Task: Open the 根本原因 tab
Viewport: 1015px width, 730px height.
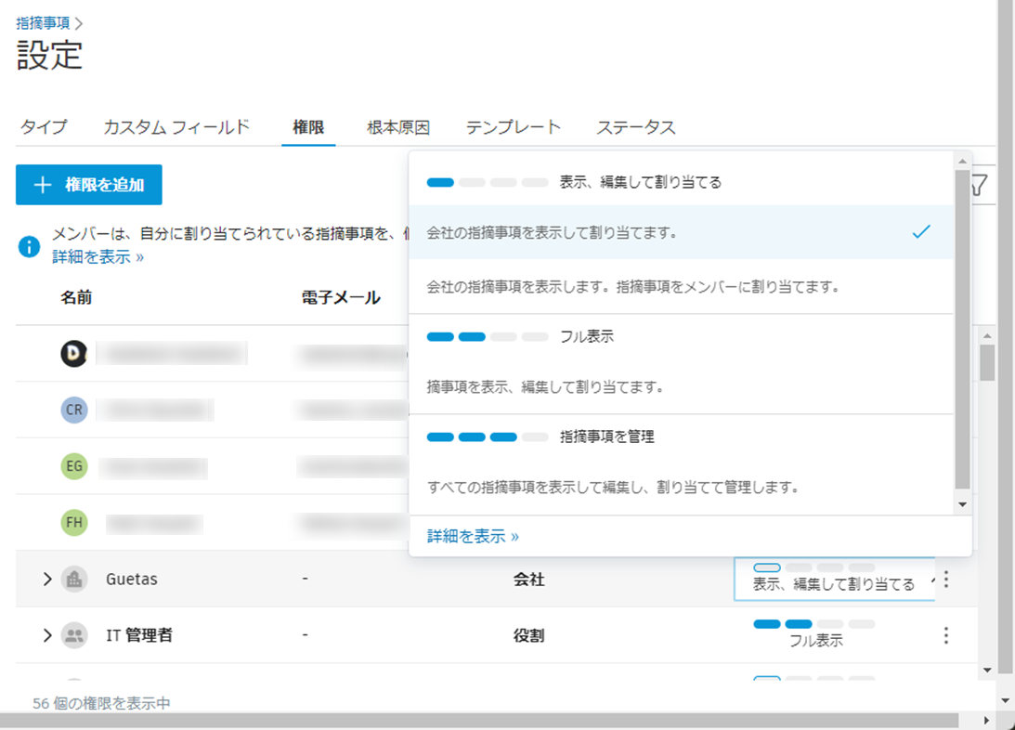Action: click(x=398, y=127)
